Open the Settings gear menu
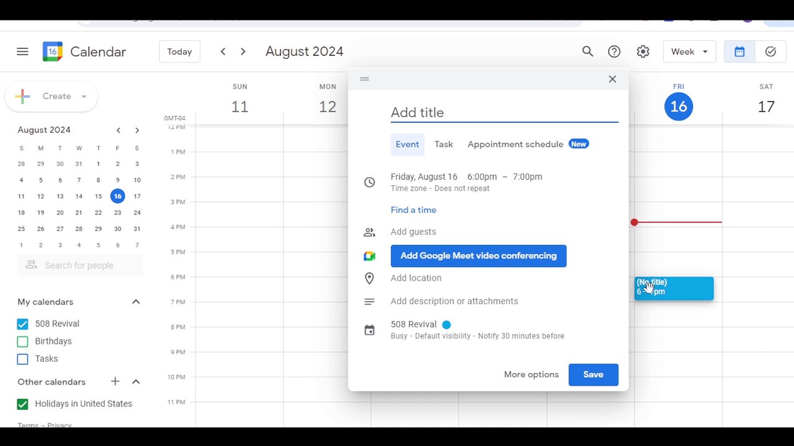This screenshot has height=446, width=794. [x=643, y=51]
